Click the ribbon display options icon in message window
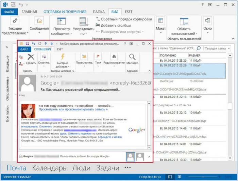Image resolution: width=238 pixels, height=181 pixels. tap(131, 44)
